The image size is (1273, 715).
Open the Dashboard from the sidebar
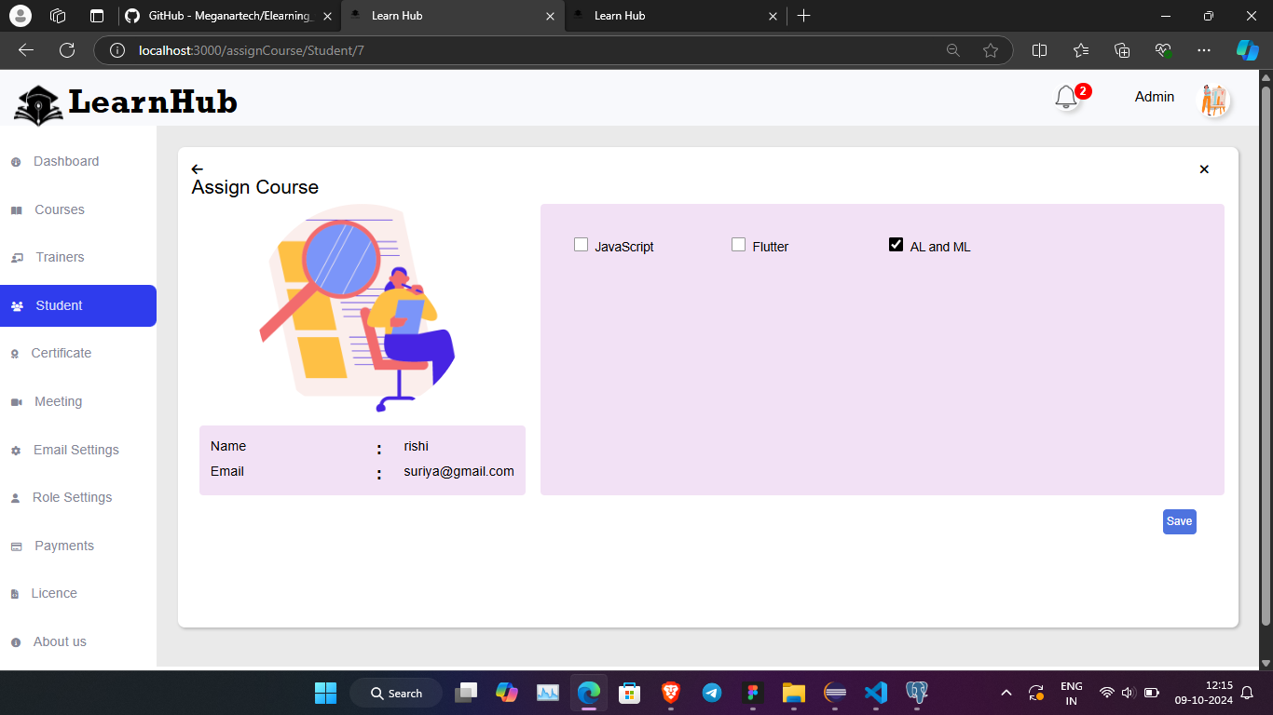[x=65, y=161]
